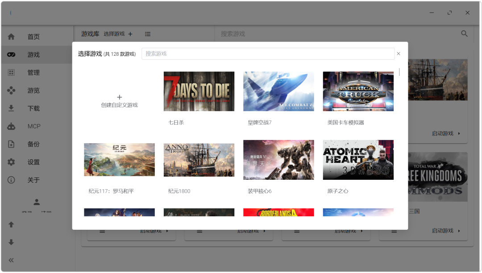Select the 7 Days to Die thumbnail

click(x=199, y=91)
